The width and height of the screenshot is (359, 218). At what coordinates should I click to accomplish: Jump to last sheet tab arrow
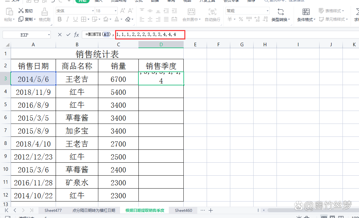coord(32,210)
